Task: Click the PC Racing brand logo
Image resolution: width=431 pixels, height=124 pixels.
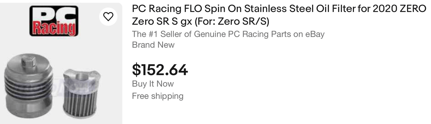Action: 54,21
